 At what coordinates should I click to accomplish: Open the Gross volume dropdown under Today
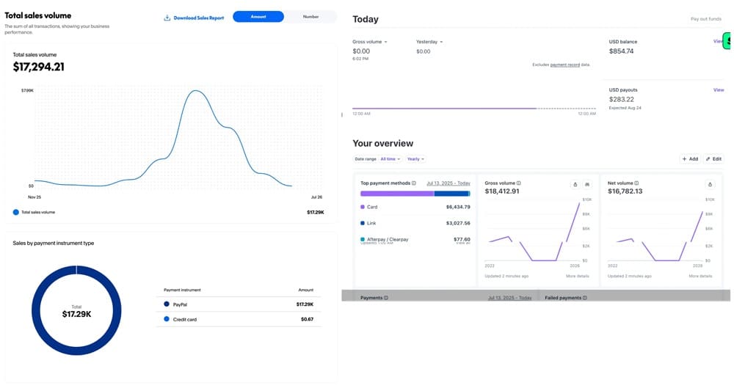[370, 42]
